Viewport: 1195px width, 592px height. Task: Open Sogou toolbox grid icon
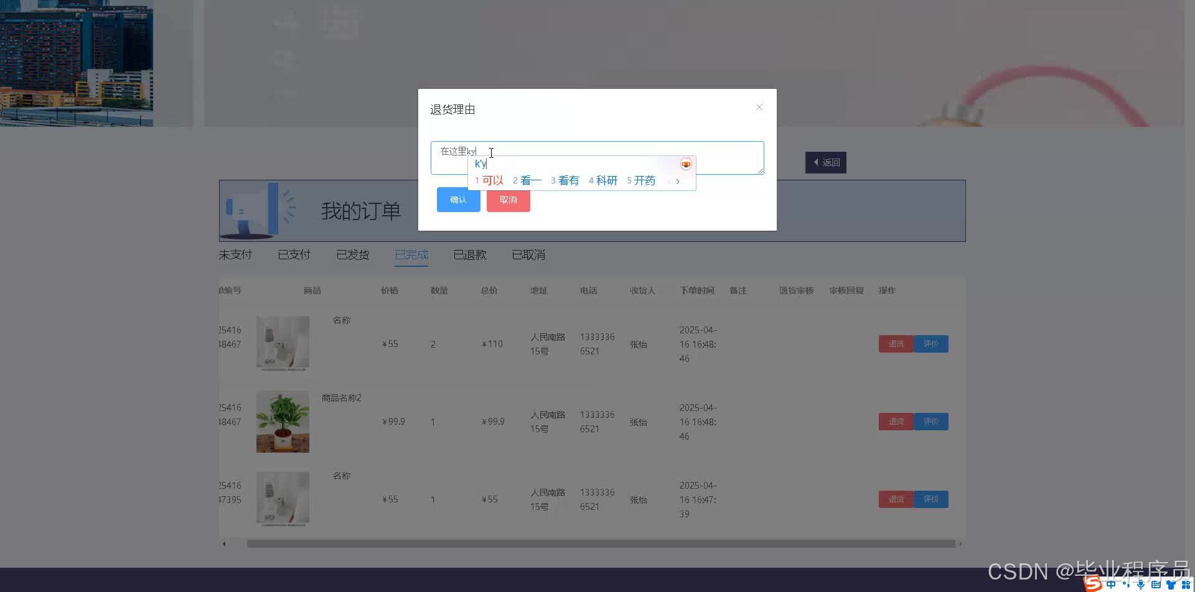click(1186, 585)
